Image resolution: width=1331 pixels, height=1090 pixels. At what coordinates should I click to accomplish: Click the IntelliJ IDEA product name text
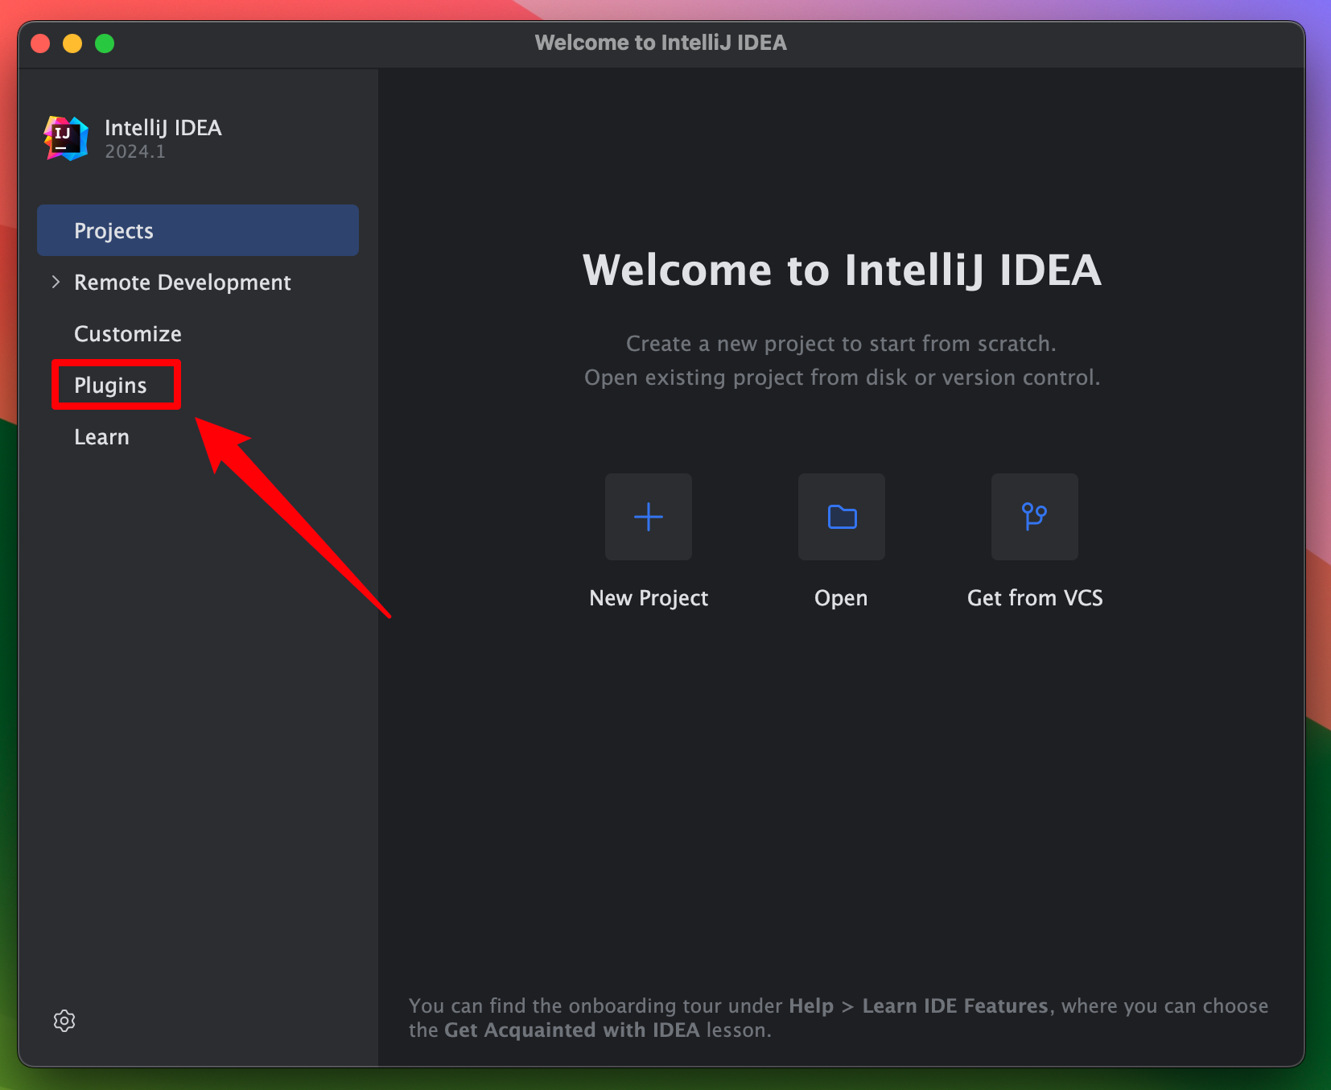163,128
